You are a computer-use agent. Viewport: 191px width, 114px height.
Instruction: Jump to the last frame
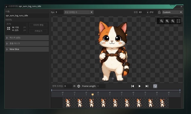click(x=147, y=86)
